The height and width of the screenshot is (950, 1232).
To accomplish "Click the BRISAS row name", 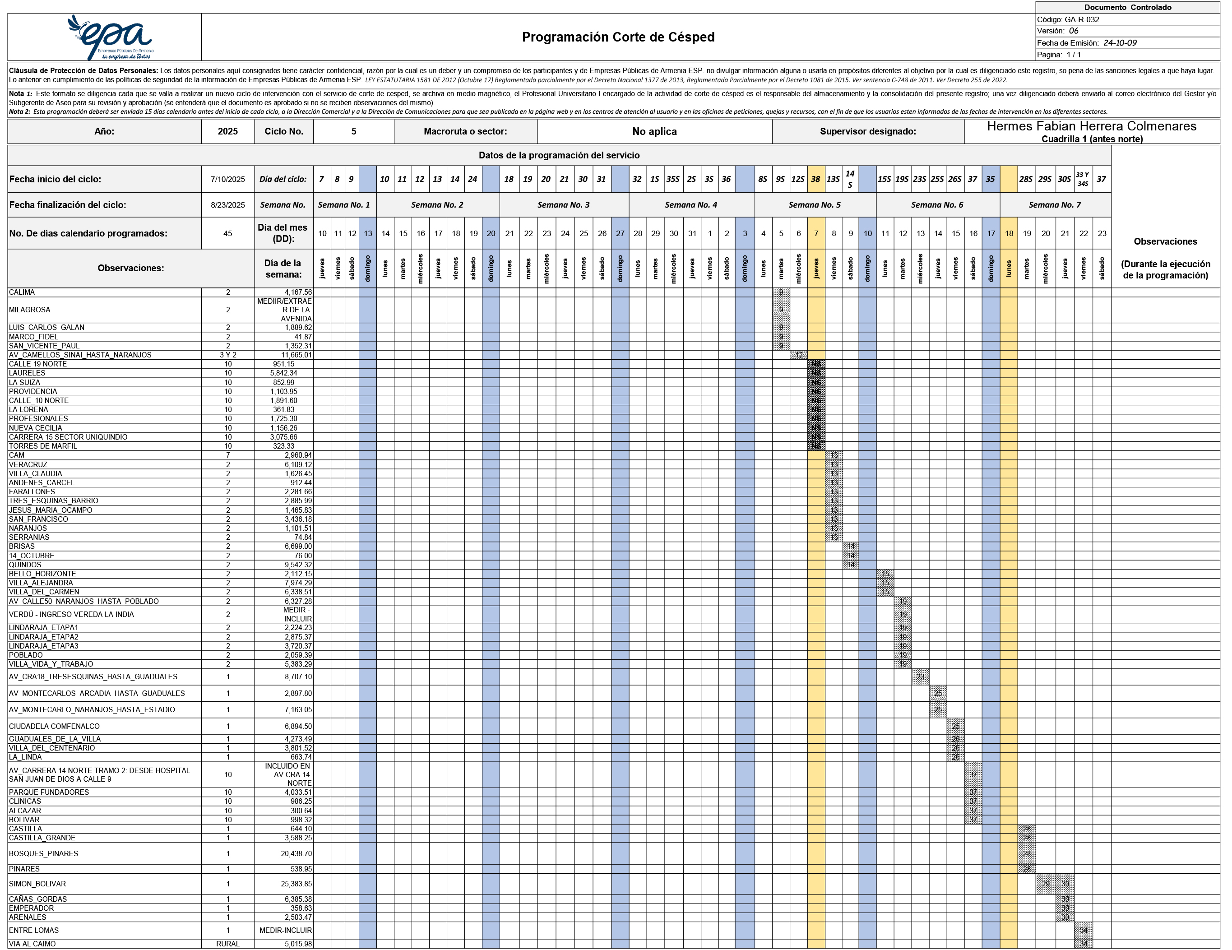I will [22, 546].
